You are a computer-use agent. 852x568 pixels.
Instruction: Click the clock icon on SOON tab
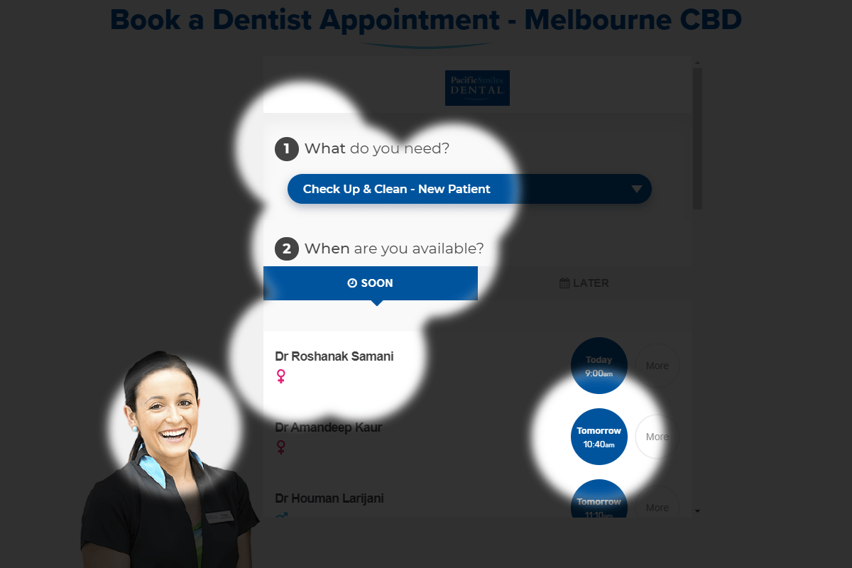click(x=352, y=283)
